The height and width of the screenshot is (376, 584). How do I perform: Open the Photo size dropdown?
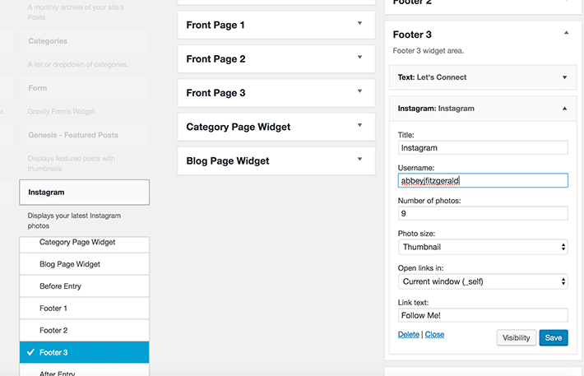(x=483, y=247)
